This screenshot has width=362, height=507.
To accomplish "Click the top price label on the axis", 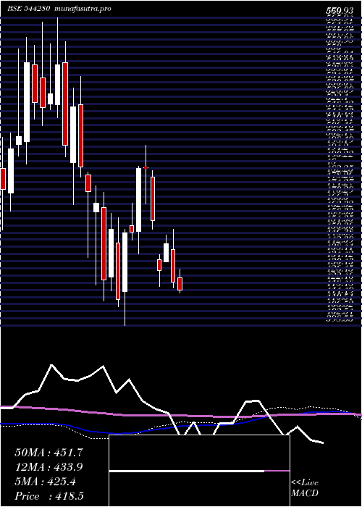I will [x=339, y=11].
